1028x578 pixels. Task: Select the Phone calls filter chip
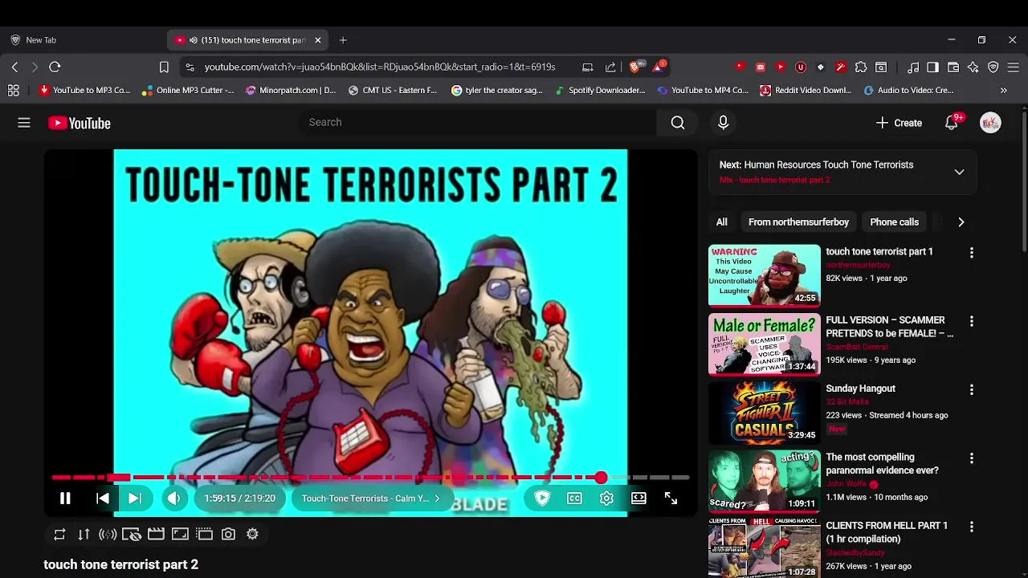point(894,222)
